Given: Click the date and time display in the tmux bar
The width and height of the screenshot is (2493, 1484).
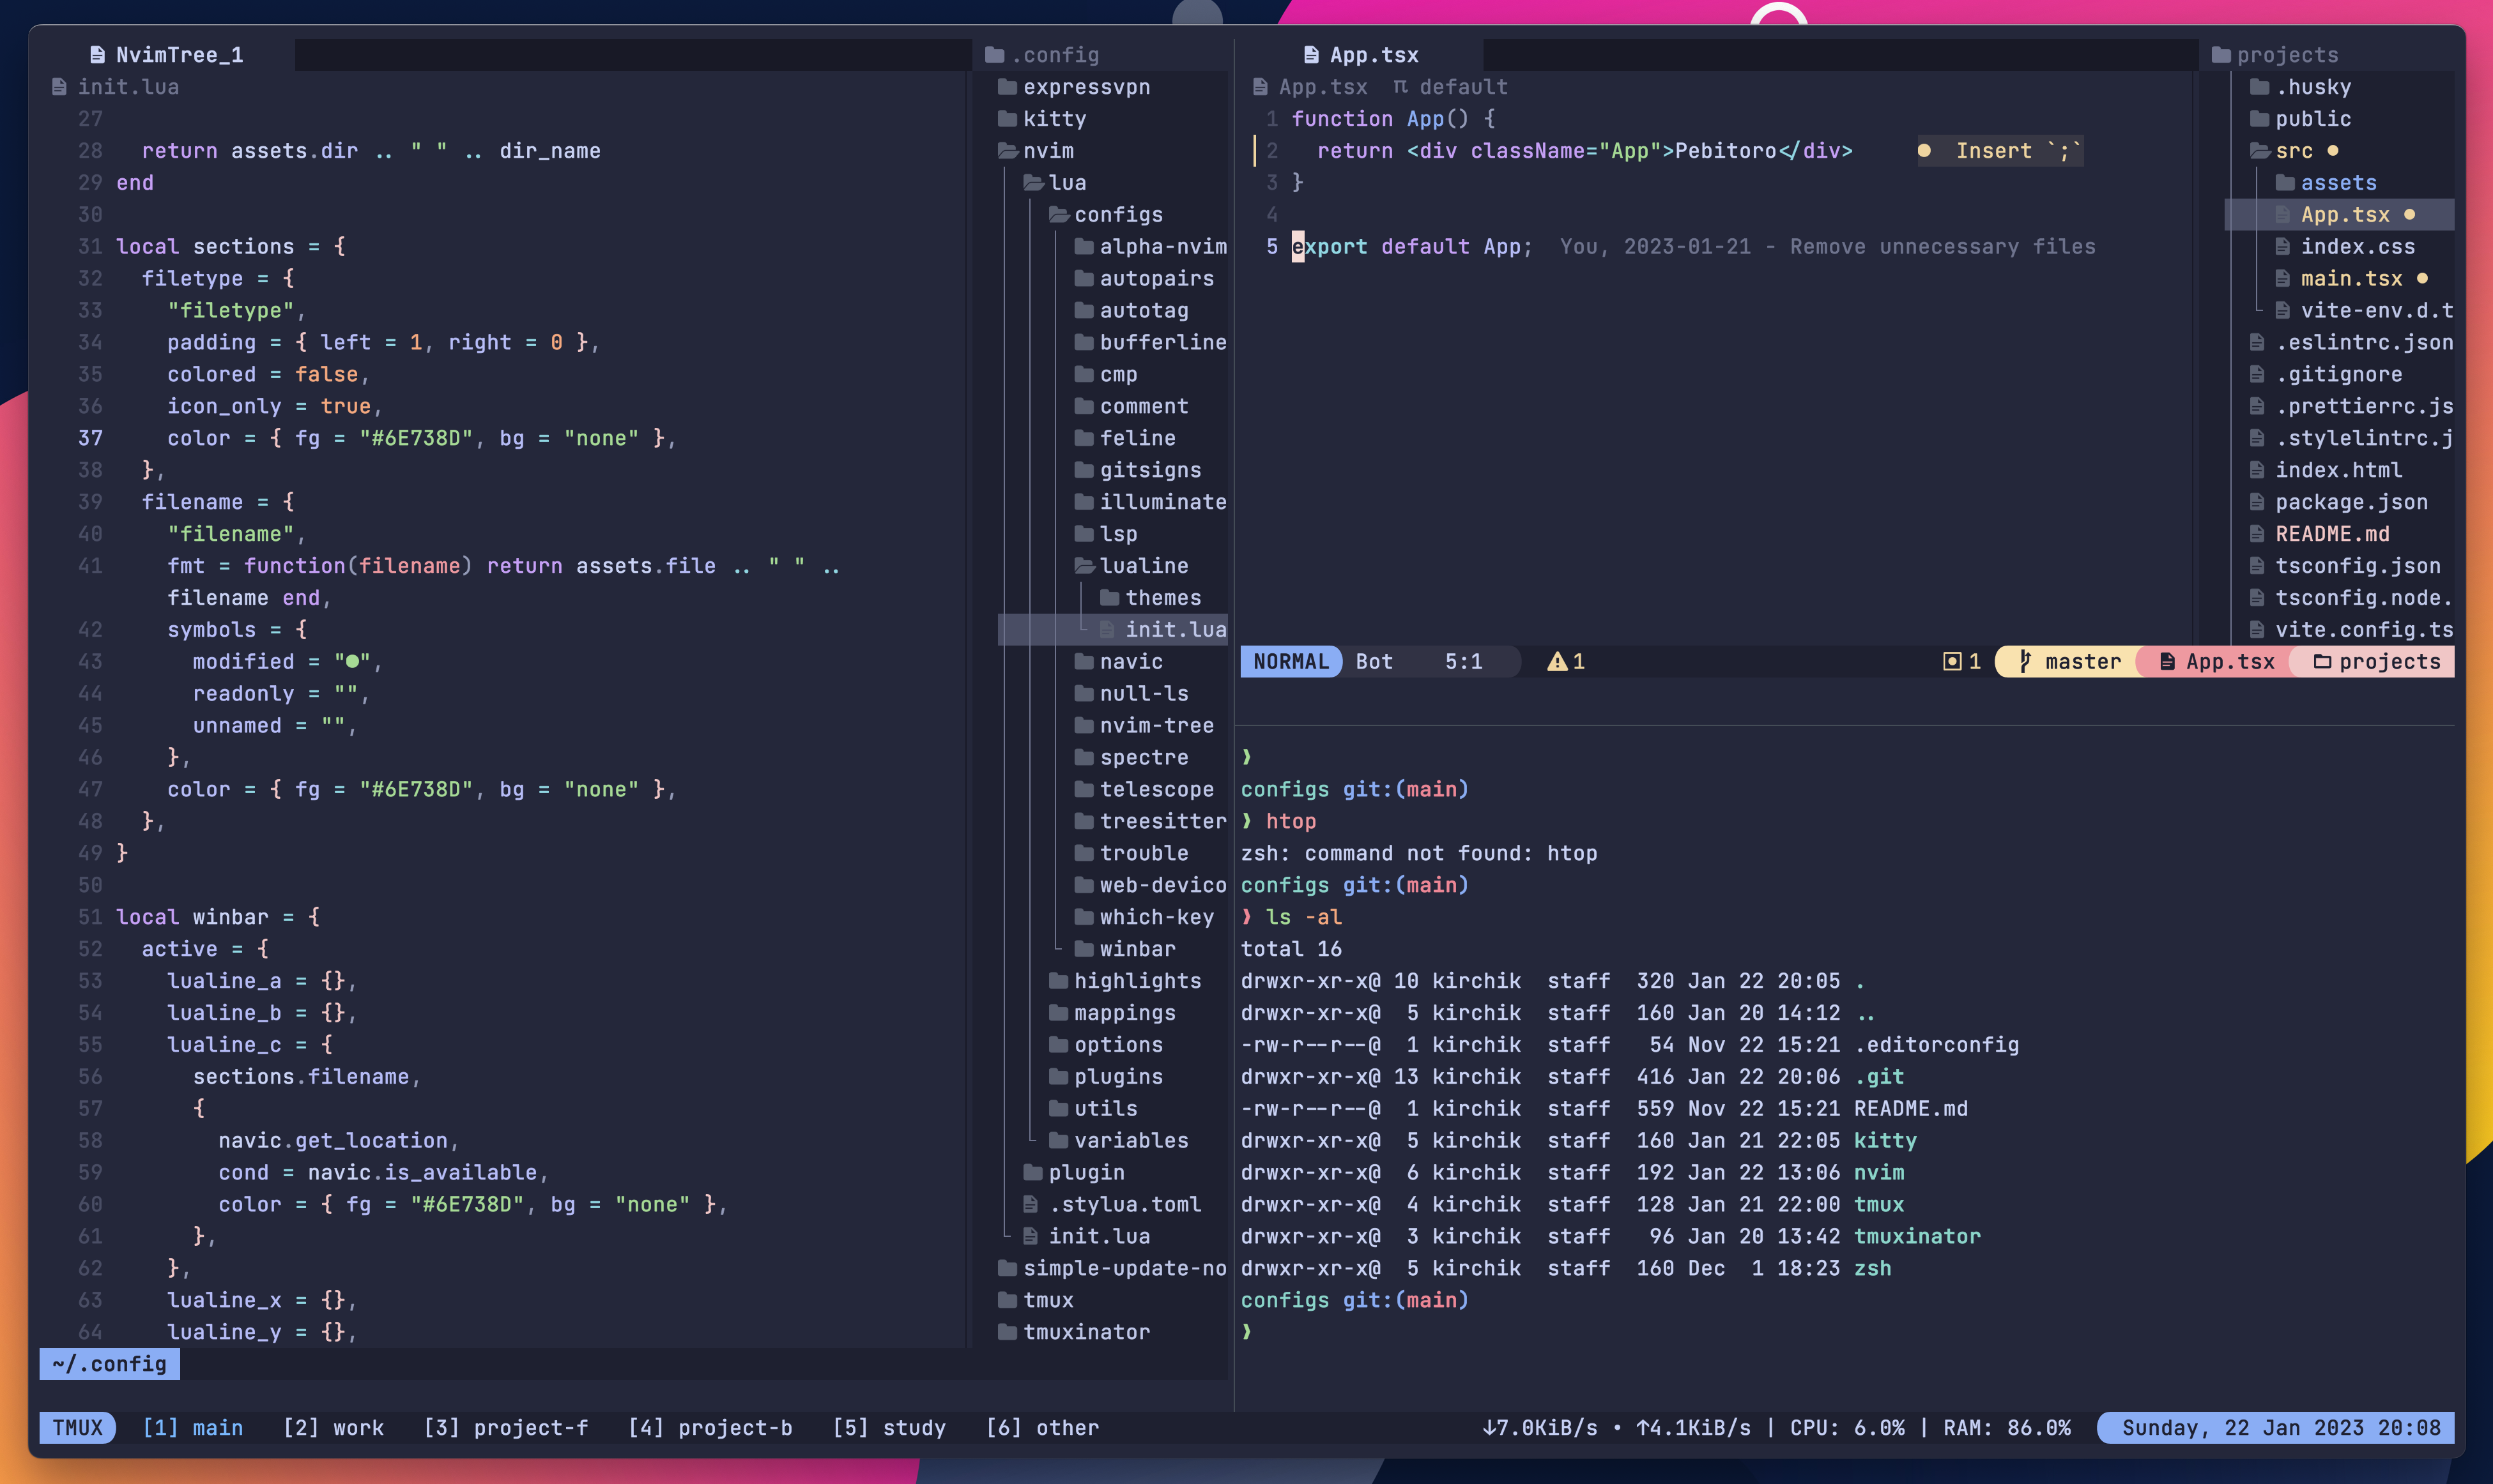Looking at the screenshot, I should coord(2280,1427).
